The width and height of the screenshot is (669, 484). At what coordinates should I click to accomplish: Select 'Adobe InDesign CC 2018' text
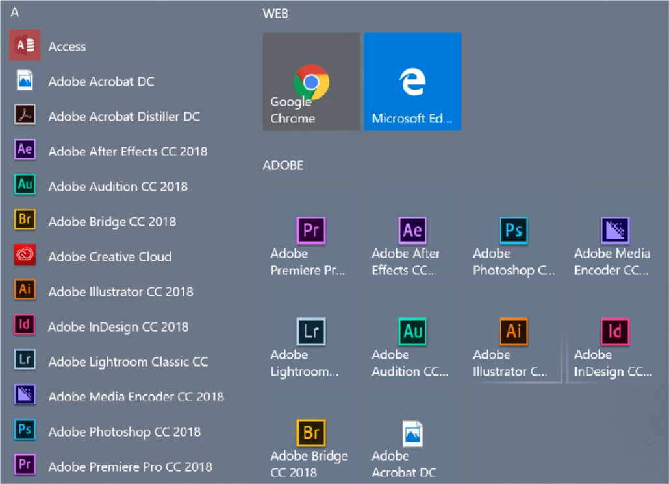[118, 327]
